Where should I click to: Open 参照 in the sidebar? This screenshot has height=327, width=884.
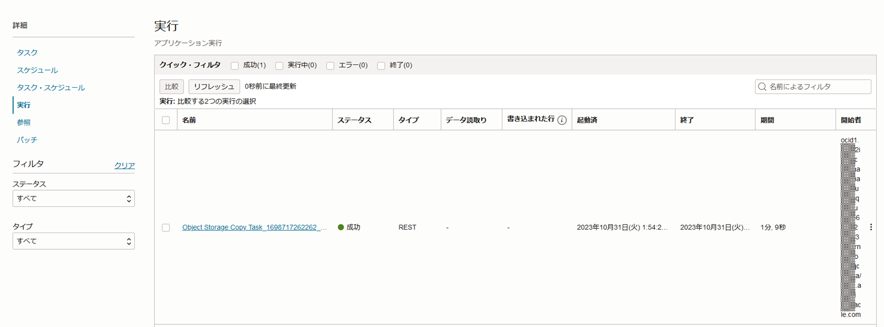coord(24,122)
